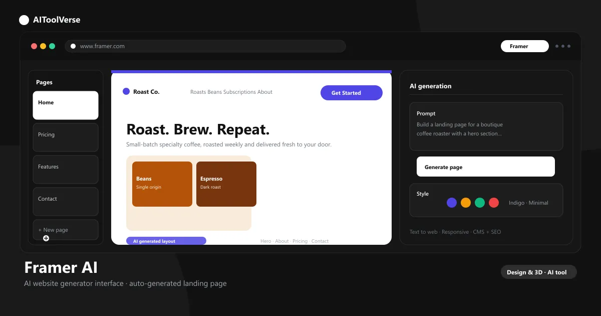Choose the green style swatch
This screenshot has width=601, height=316.
480,203
